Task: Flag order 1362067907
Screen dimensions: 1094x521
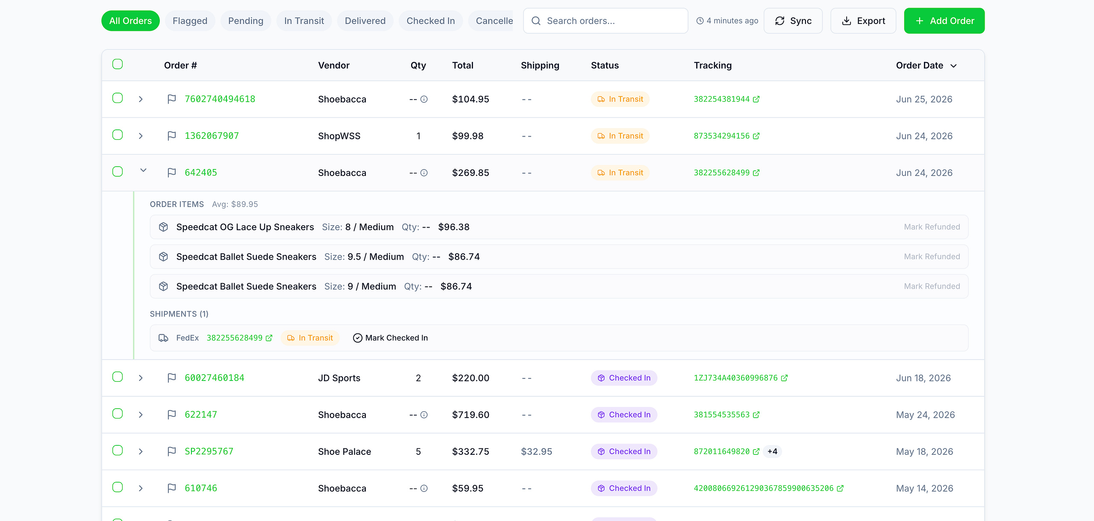Action: point(171,136)
